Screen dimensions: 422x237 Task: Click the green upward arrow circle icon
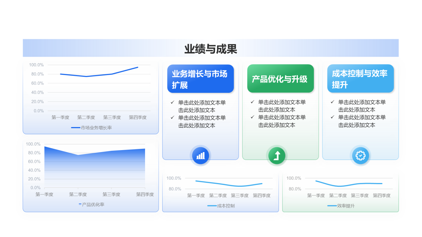click(277, 155)
